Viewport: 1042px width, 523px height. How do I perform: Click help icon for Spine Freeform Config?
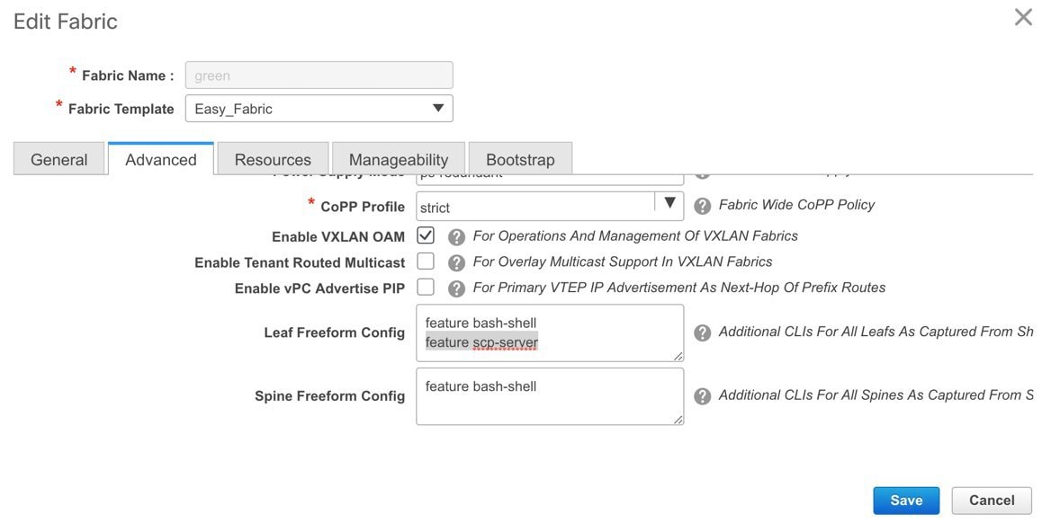pyautogui.click(x=703, y=396)
